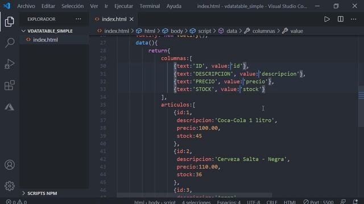Open the Archivo menu
Image resolution: width=364 pixels, height=204 pixels.
tap(26, 6)
